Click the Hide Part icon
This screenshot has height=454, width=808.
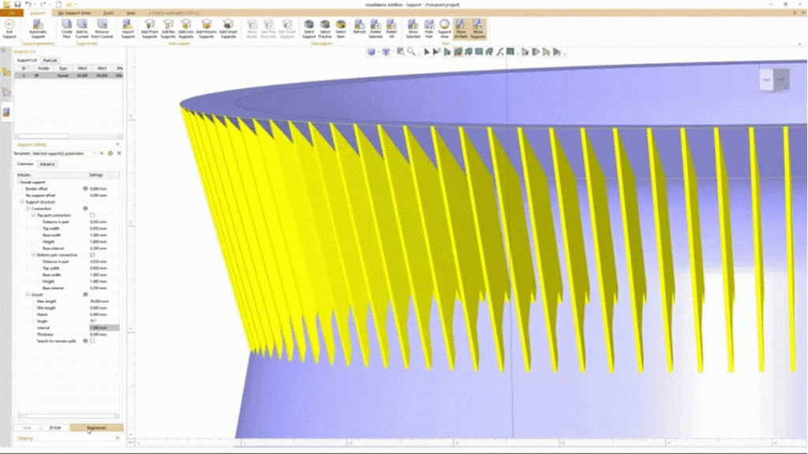[429, 28]
